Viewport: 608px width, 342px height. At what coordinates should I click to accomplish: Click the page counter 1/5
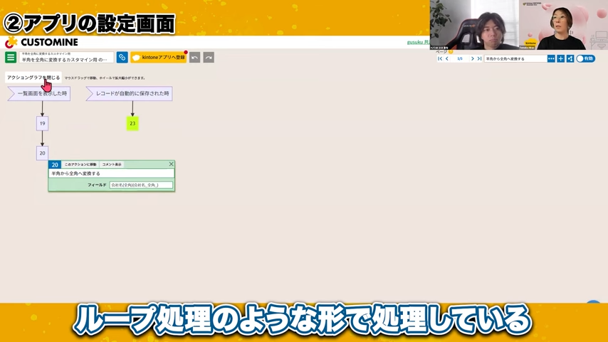[x=460, y=58]
